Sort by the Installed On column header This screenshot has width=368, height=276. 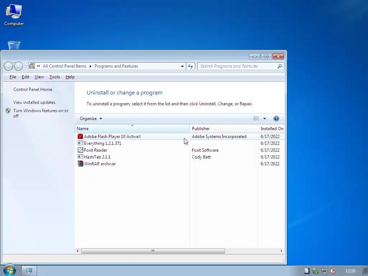pos(272,129)
